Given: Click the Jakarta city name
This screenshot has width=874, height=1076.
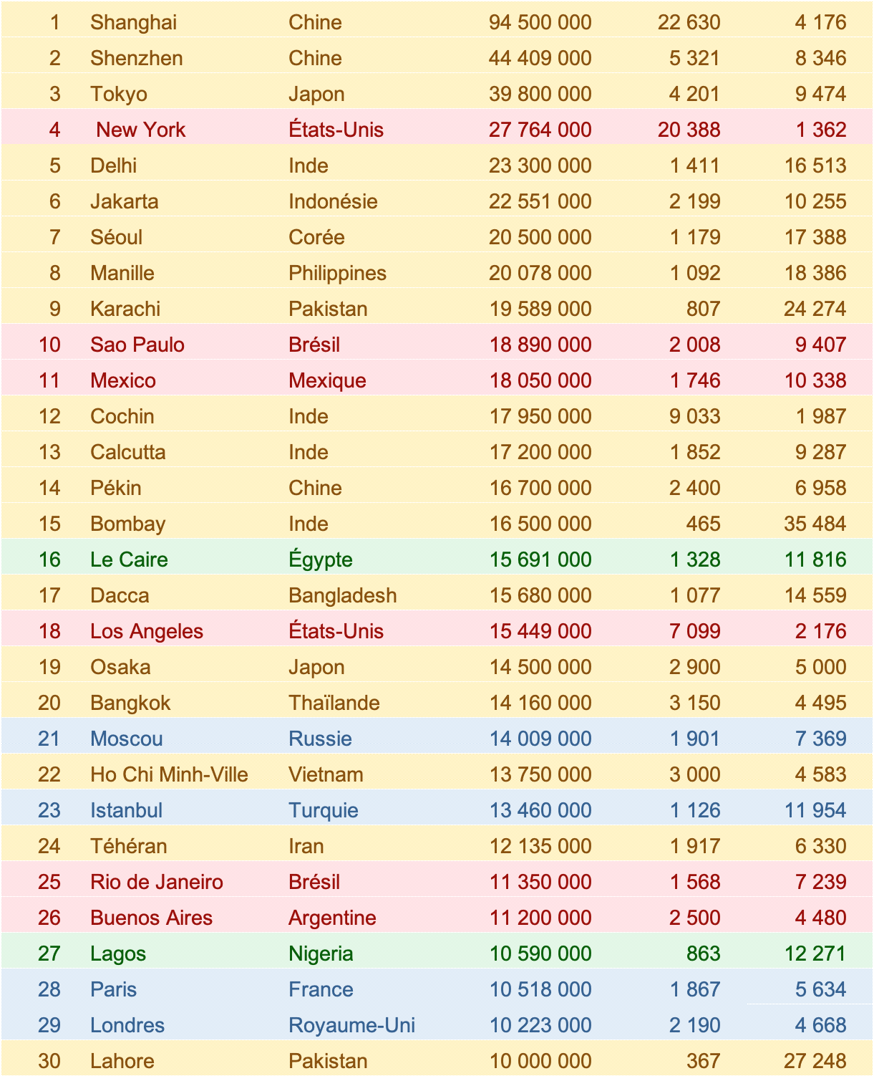Looking at the screenshot, I should tap(124, 201).
